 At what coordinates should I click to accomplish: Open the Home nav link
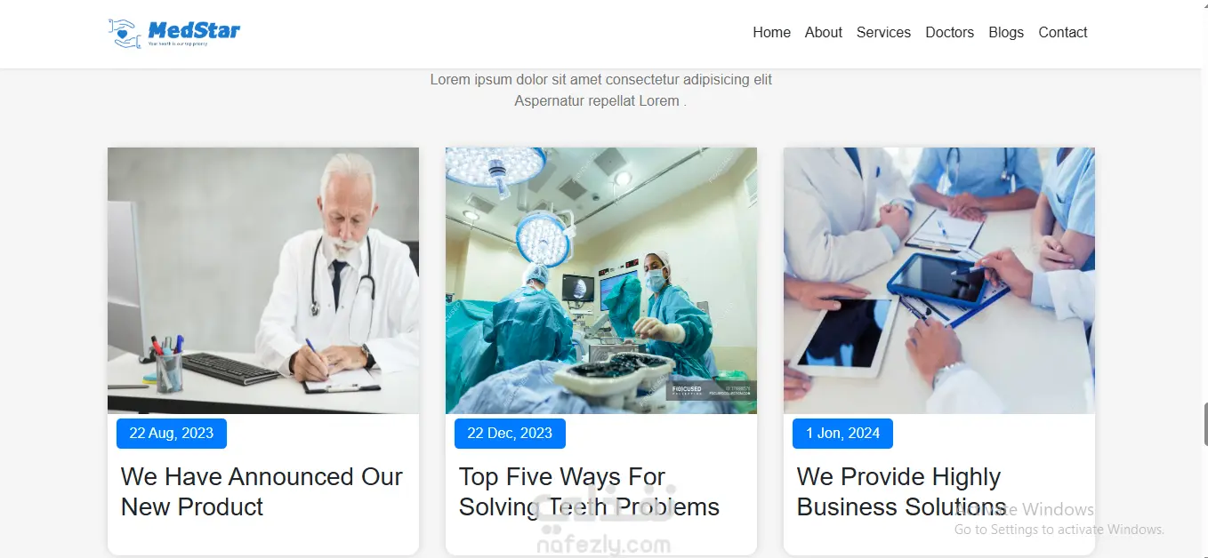click(771, 32)
